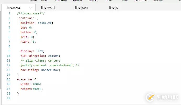
Task: Click the ec-canvas selector text
Action: click(x=25, y=79)
